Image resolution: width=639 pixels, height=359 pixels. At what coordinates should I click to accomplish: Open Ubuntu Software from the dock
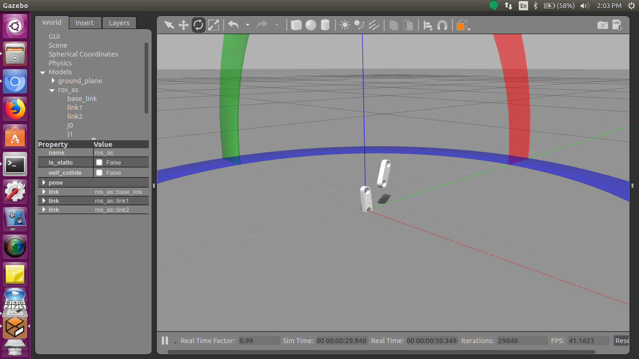point(15,137)
